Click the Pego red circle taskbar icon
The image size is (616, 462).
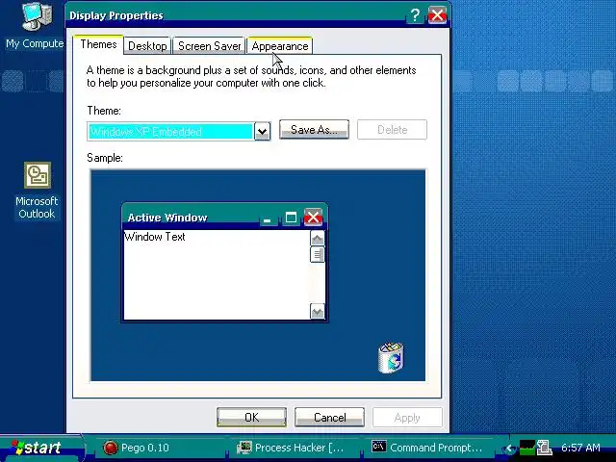[x=111, y=448]
